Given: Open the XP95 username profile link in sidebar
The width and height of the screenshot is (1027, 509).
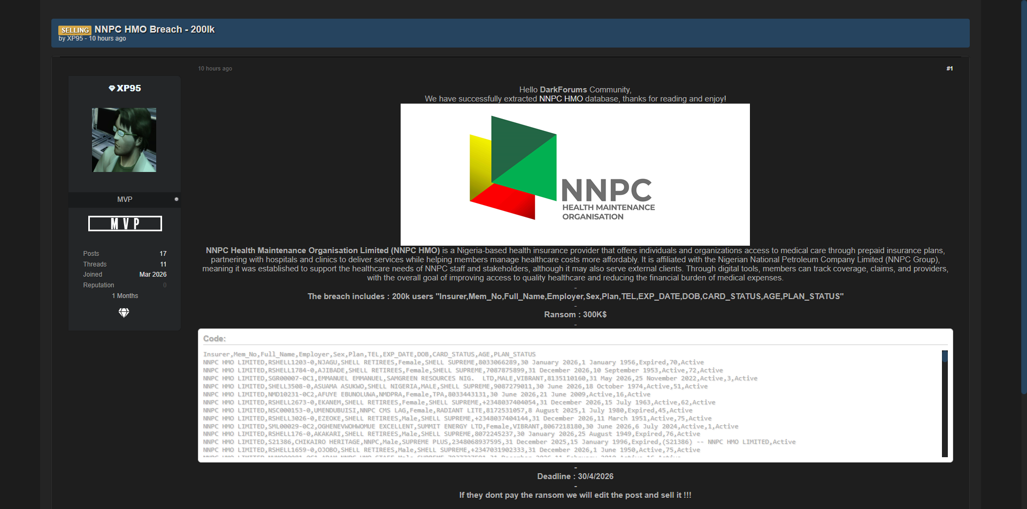Looking at the screenshot, I should click(x=129, y=89).
